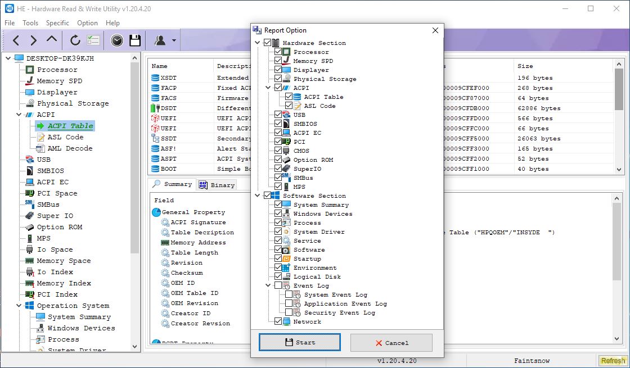
Task: Collapse the Hardware Section tree node
Action: [x=258, y=43]
